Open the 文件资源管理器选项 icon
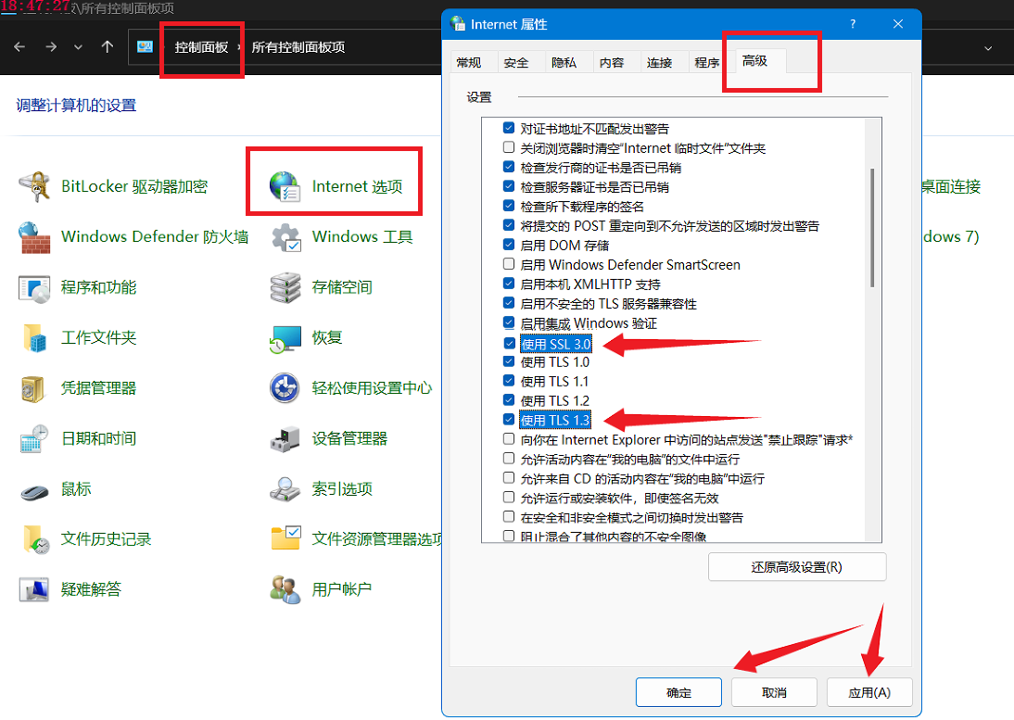The image size is (1014, 720). coord(285,538)
